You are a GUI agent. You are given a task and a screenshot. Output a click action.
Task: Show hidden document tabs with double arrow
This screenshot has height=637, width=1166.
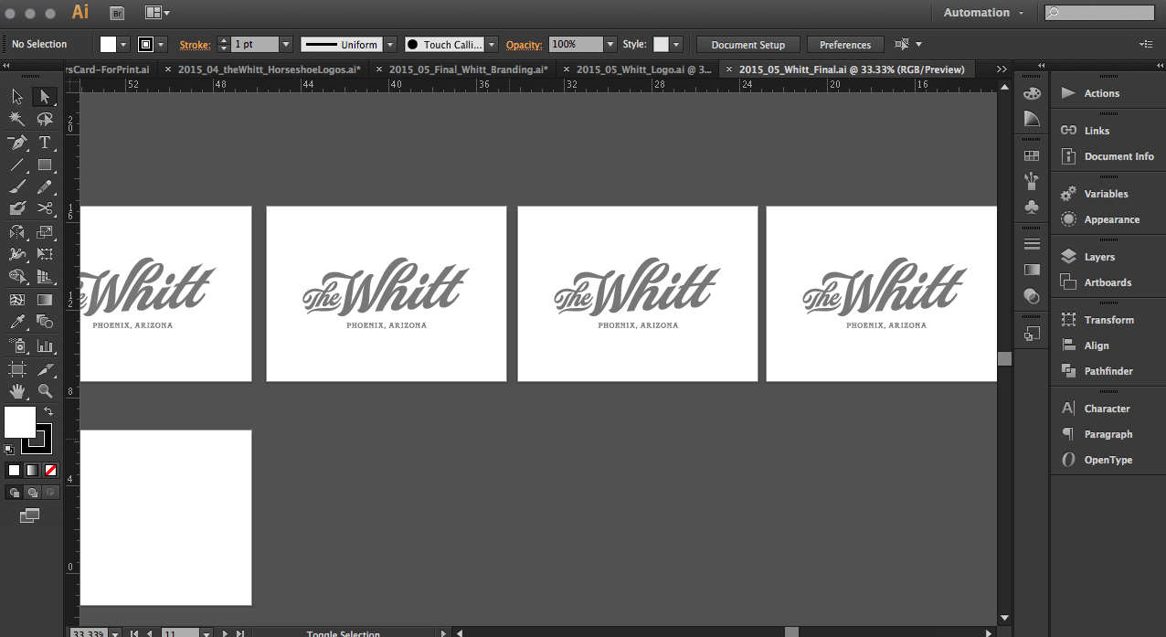(x=1002, y=69)
